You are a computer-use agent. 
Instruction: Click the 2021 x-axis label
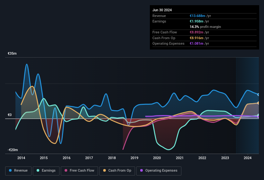pos(180,158)
